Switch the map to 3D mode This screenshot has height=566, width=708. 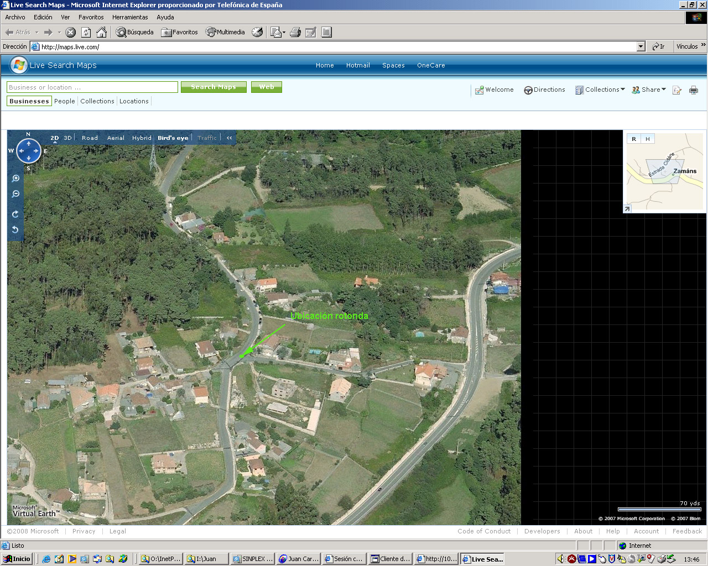tap(67, 138)
